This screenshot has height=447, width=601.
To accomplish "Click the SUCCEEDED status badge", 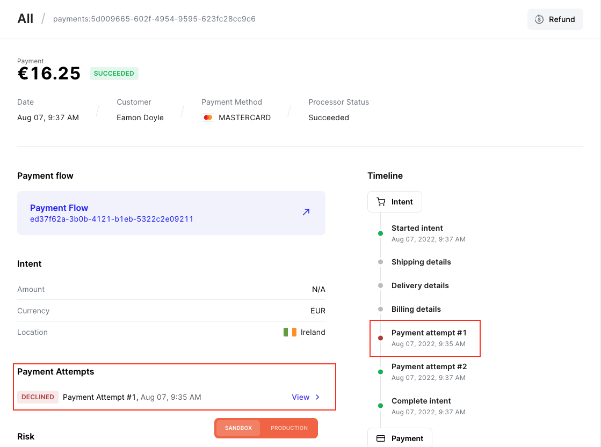I will (114, 73).
